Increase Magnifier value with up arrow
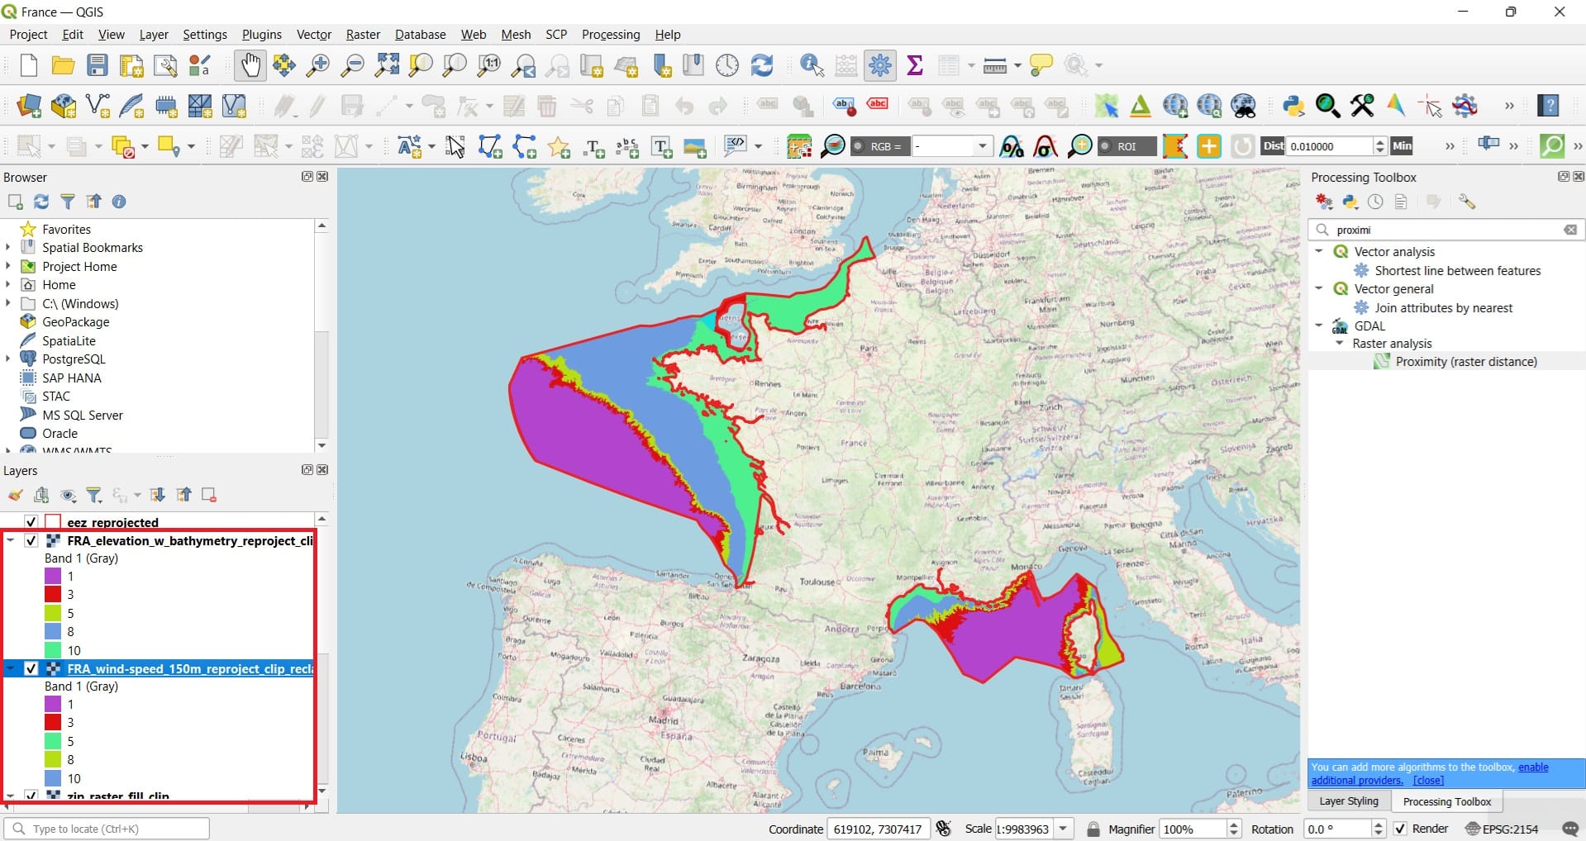The height and width of the screenshot is (841, 1586). coord(1234,824)
